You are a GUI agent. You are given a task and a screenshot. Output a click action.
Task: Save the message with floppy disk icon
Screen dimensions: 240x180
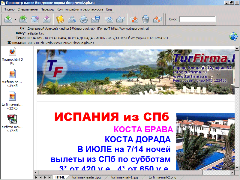[95, 19]
